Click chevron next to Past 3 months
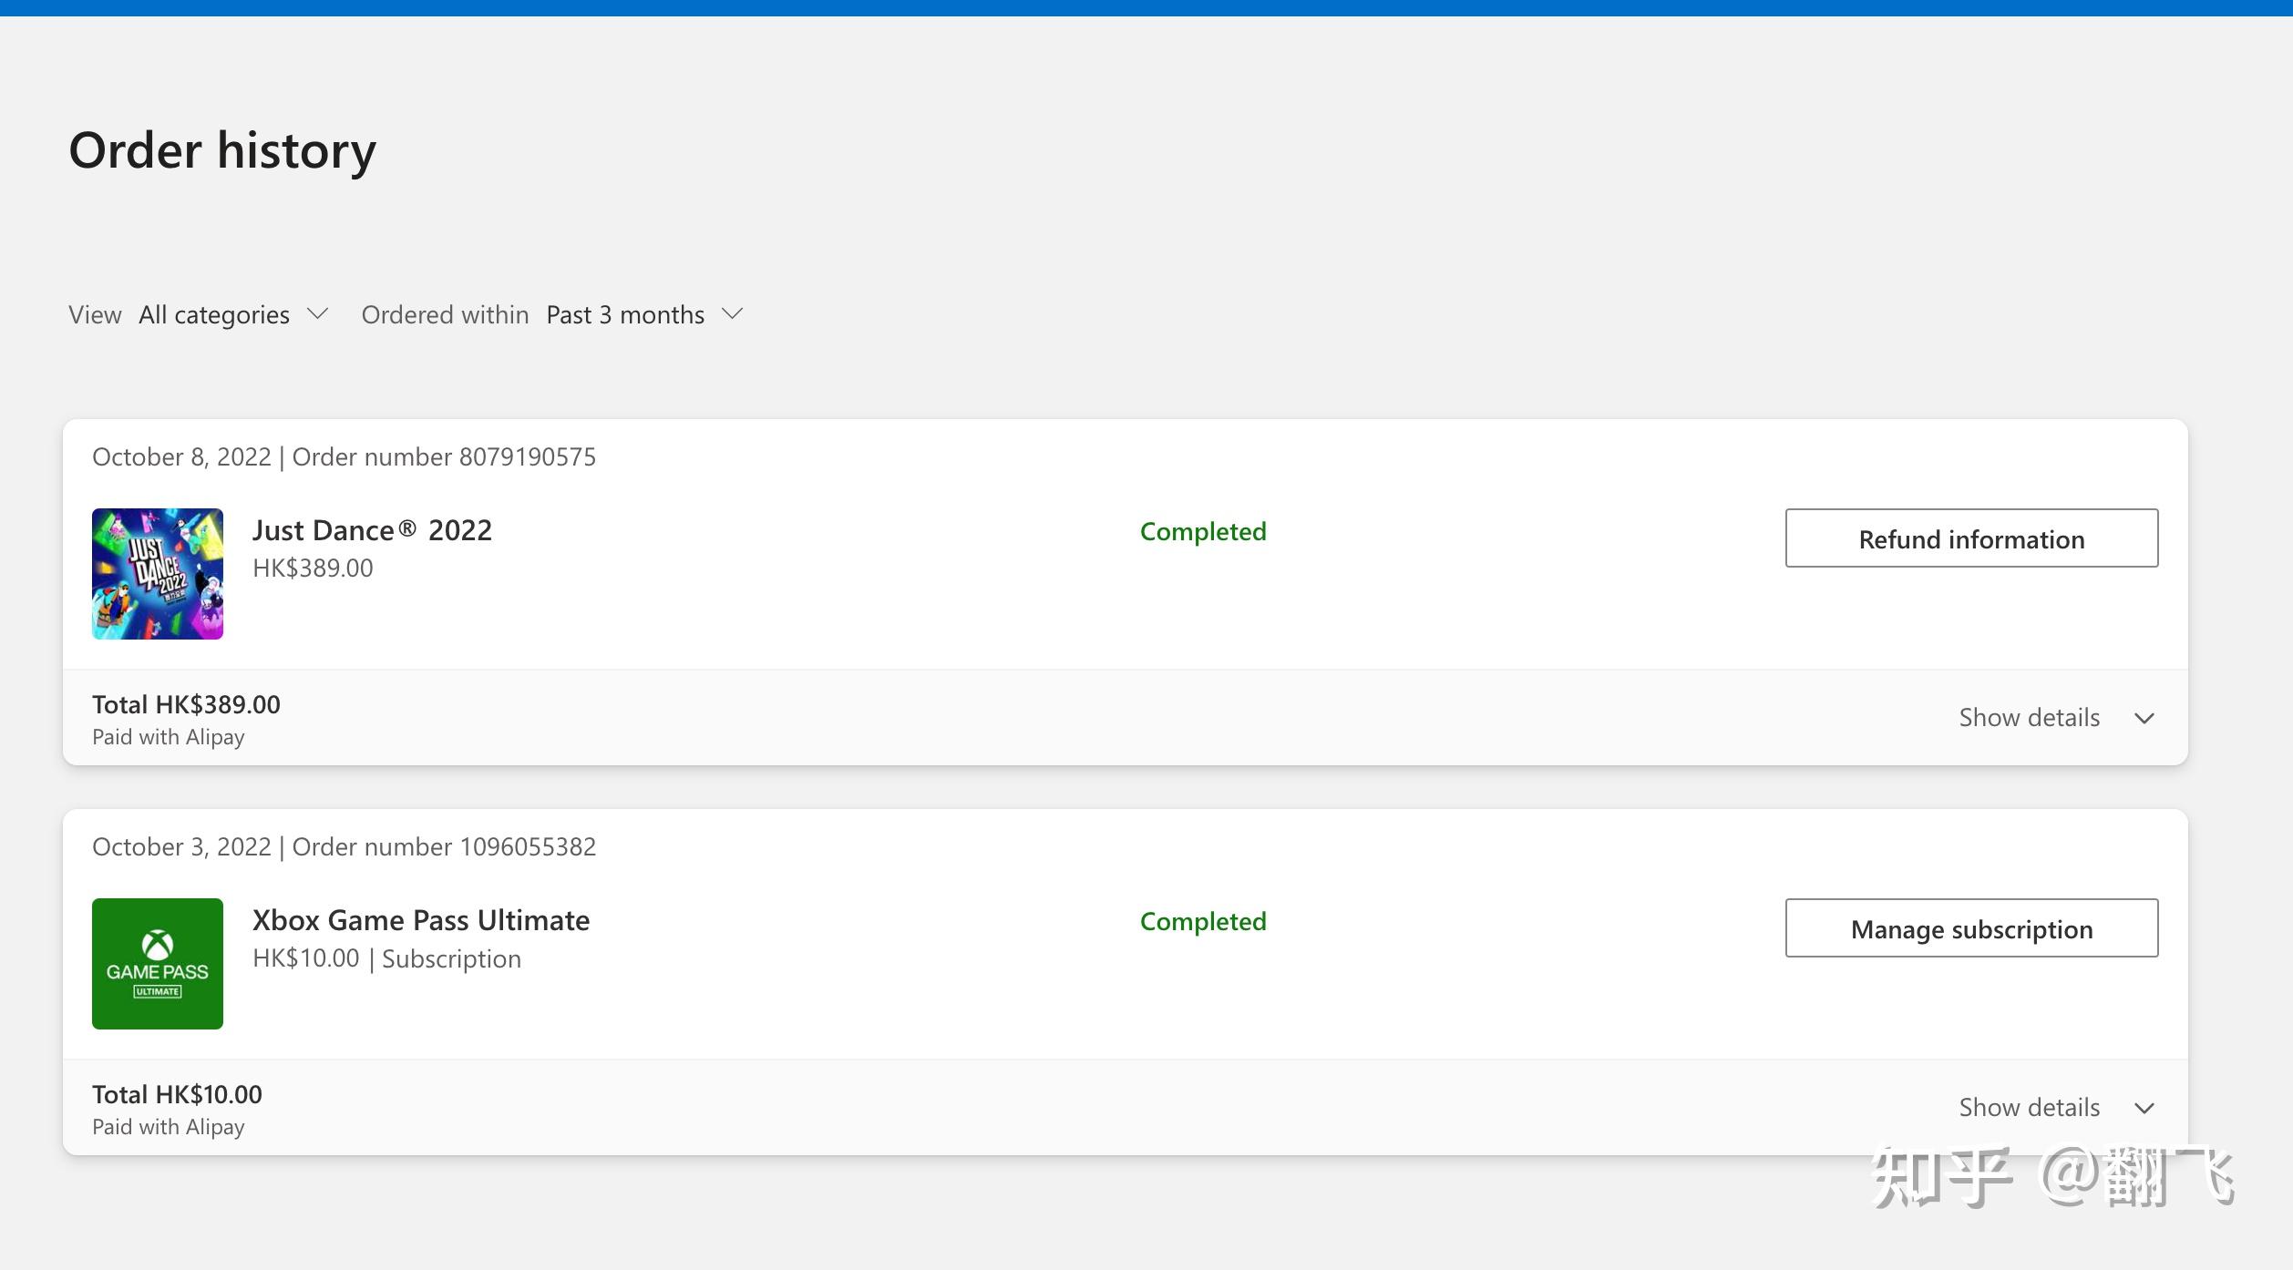Image resolution: width=2293 pixels, height=1270 pixels. pos(732,314)
